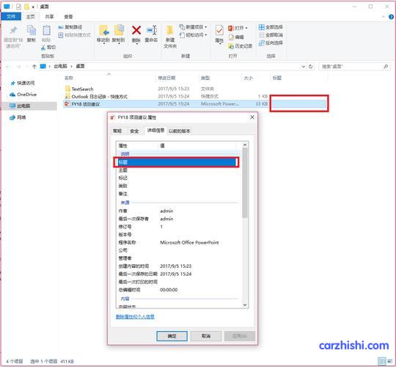Click the Select all icon

click(x=261, y=27)
